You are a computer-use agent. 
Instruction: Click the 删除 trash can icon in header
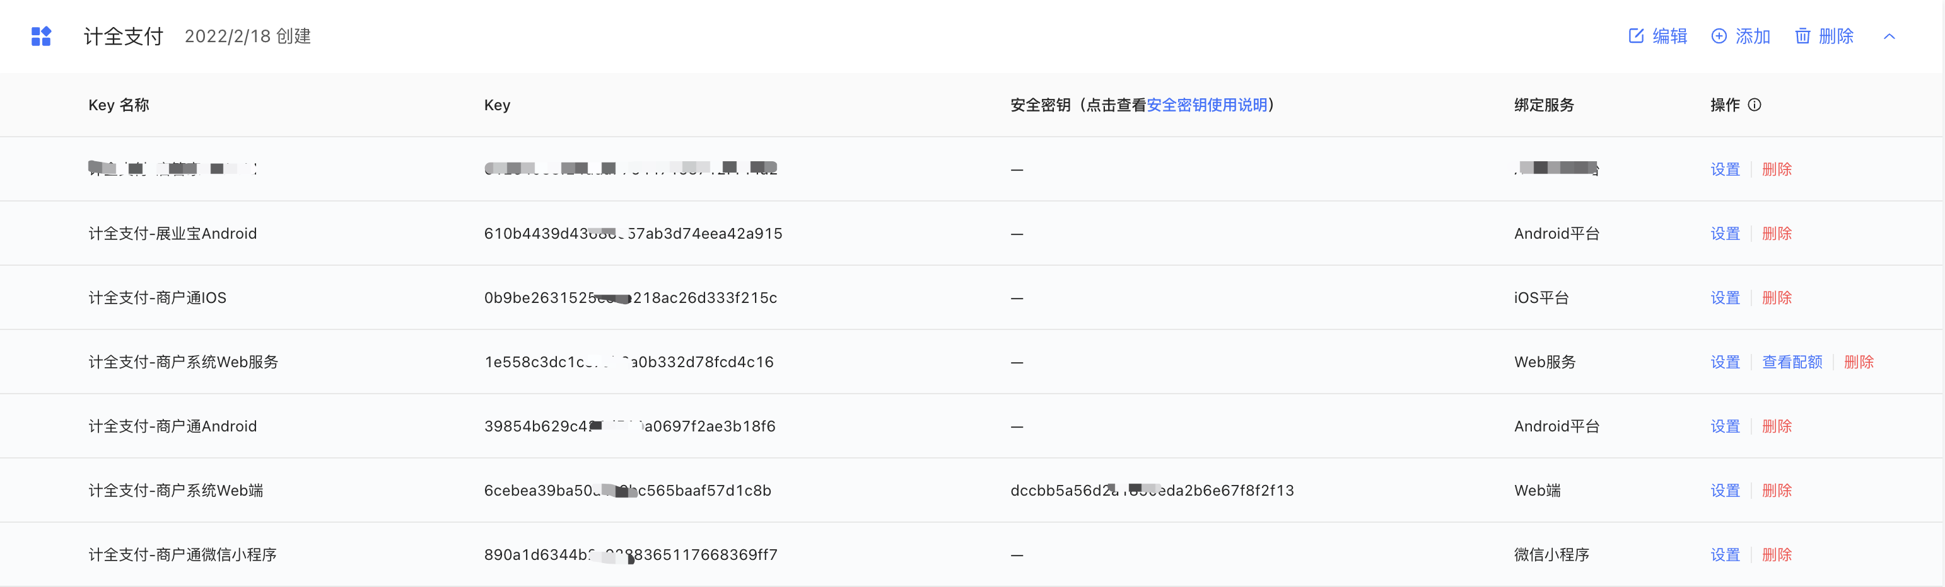click(1802, 37)
